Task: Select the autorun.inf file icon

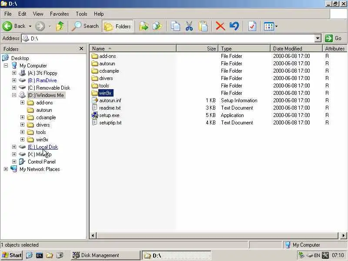Action: coord(95,100)
